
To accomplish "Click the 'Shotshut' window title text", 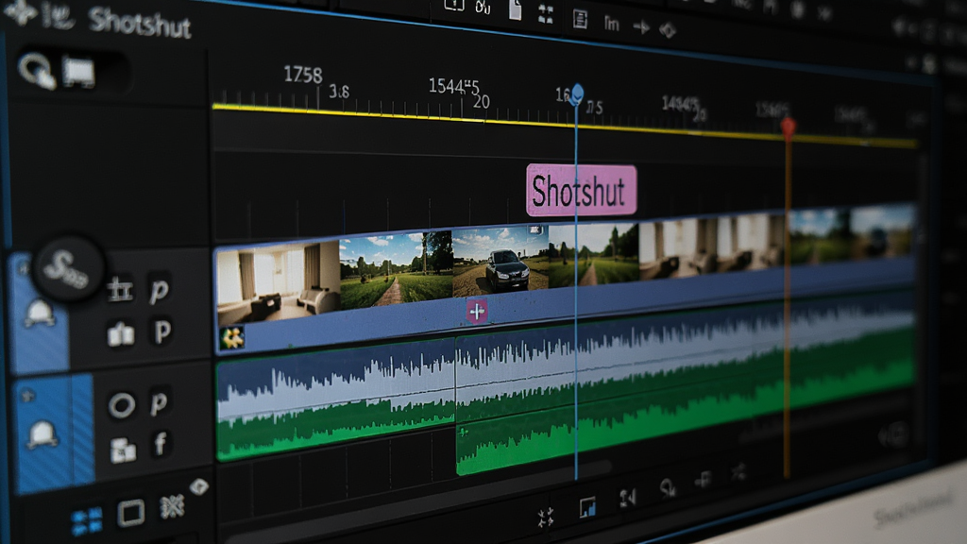I will [140, 23].
